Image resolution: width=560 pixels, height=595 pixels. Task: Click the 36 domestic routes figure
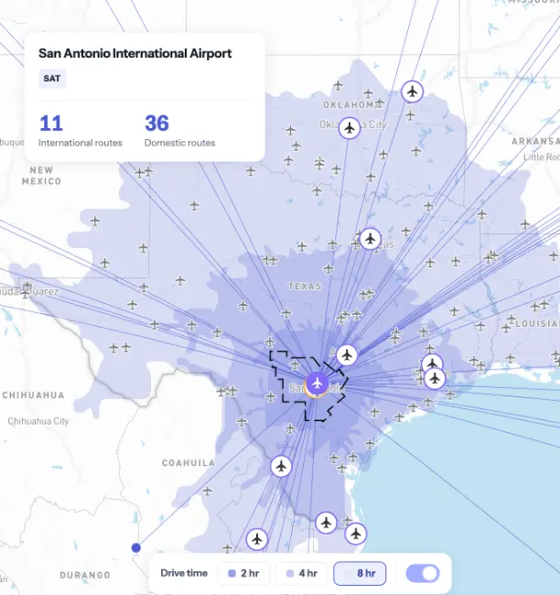[x=156, y=124]
